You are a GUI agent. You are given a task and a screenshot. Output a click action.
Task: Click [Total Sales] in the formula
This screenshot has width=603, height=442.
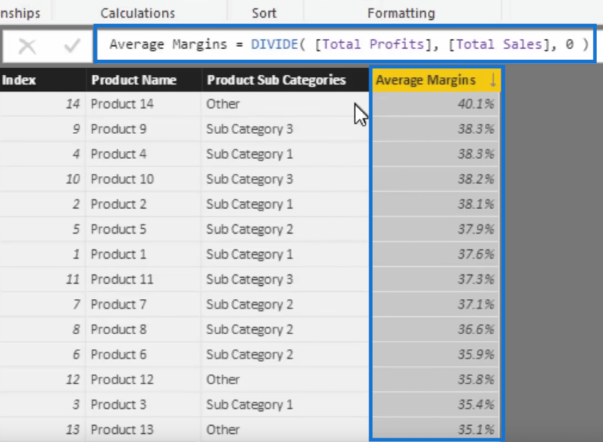(x=500, y=44)
